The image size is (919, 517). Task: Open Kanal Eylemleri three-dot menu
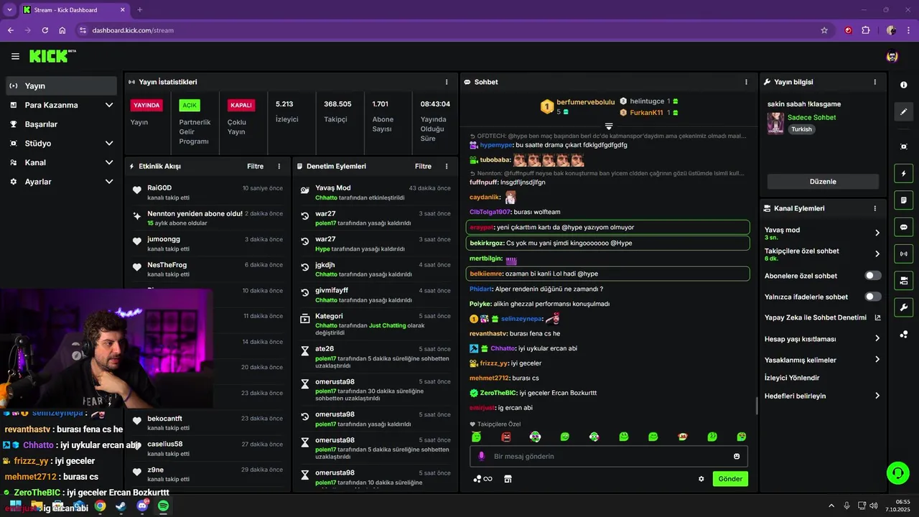tap(874, 208)
